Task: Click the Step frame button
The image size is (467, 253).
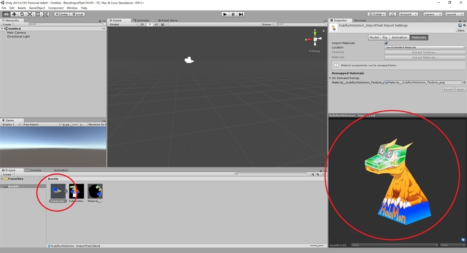Action: pos(241,14)
